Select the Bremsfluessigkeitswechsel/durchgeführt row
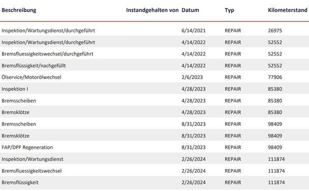The image size is (309, 191). click(x=155, y=54)
